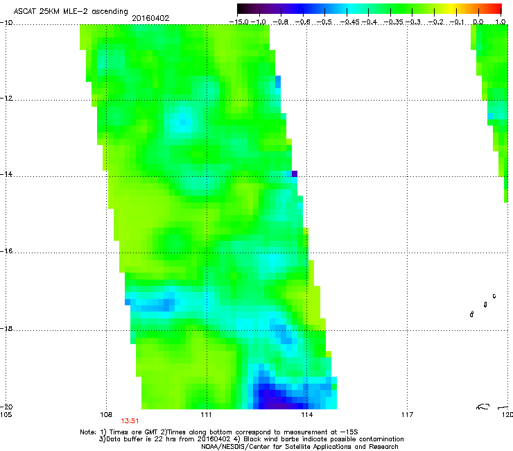513x451 pixels.
Task: Click the latitude axis label "-18"
Action: tap(6, 328)
